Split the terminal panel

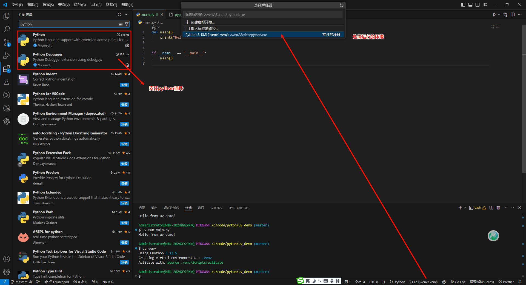click(491, 208)
